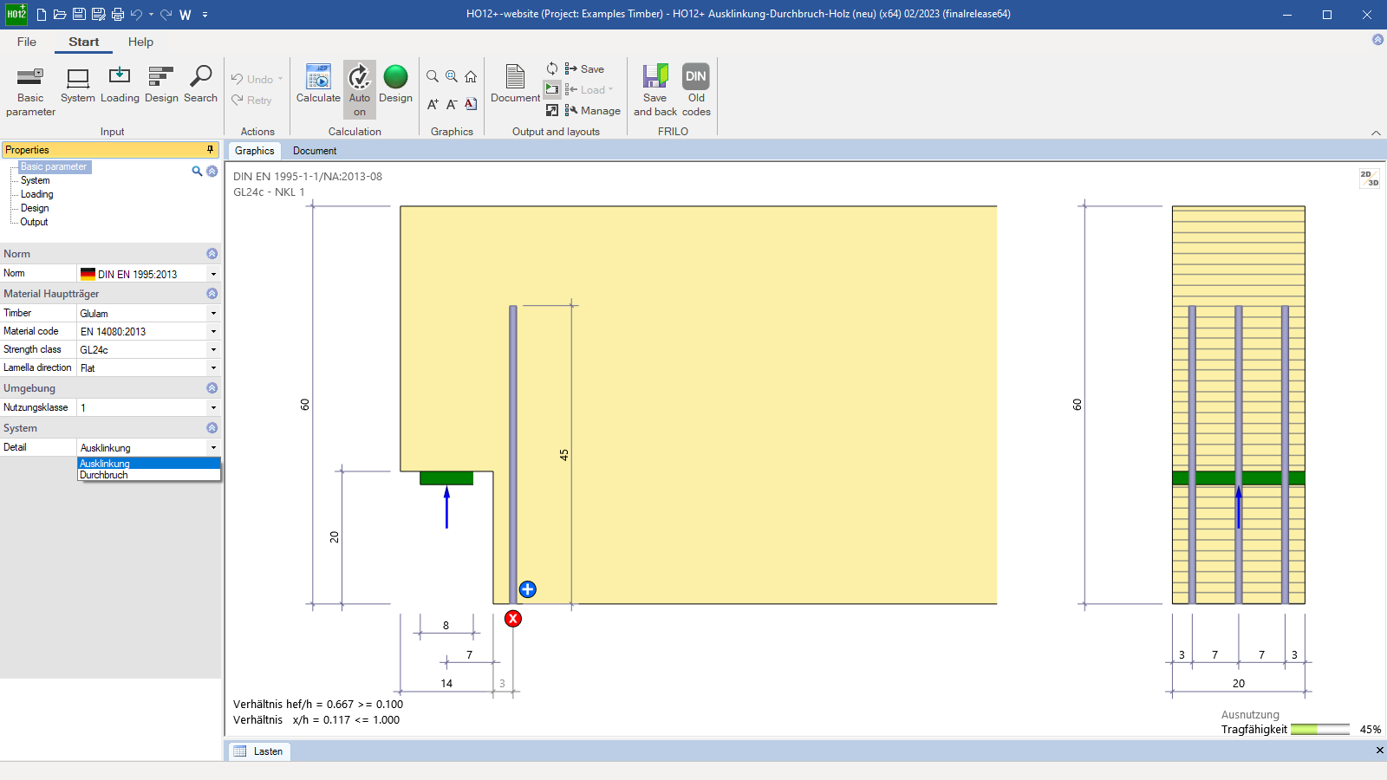Screen dimensions: 1387x780
Task: Click the print icon in title bar
Action: (118, 15)
